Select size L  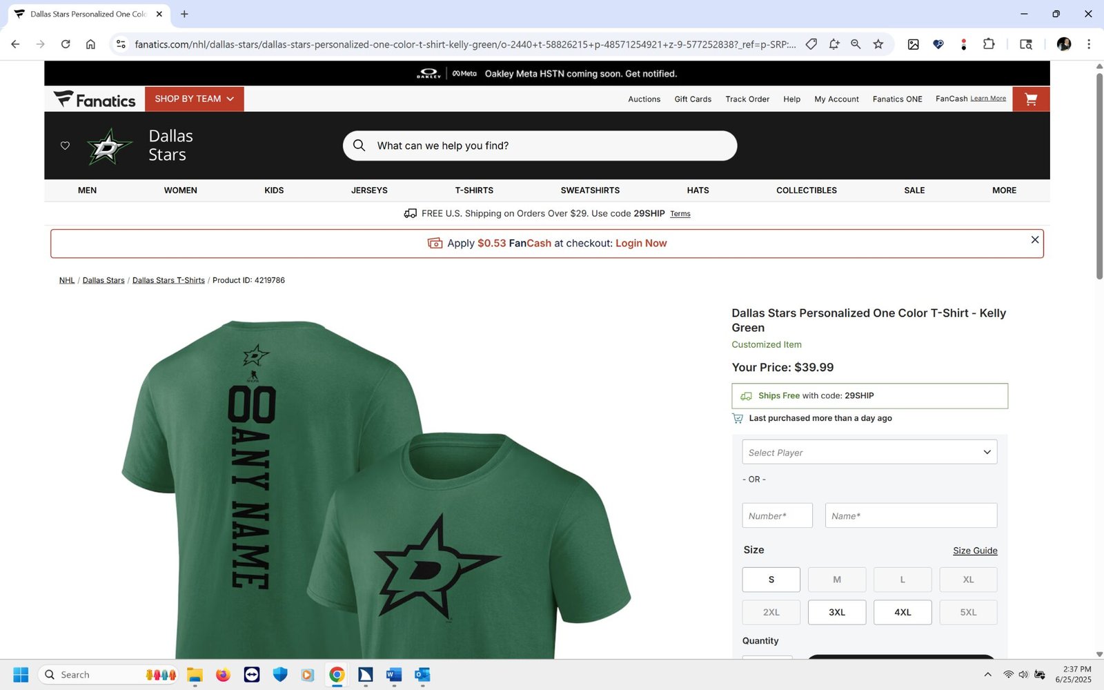click(x=903, y=580)
